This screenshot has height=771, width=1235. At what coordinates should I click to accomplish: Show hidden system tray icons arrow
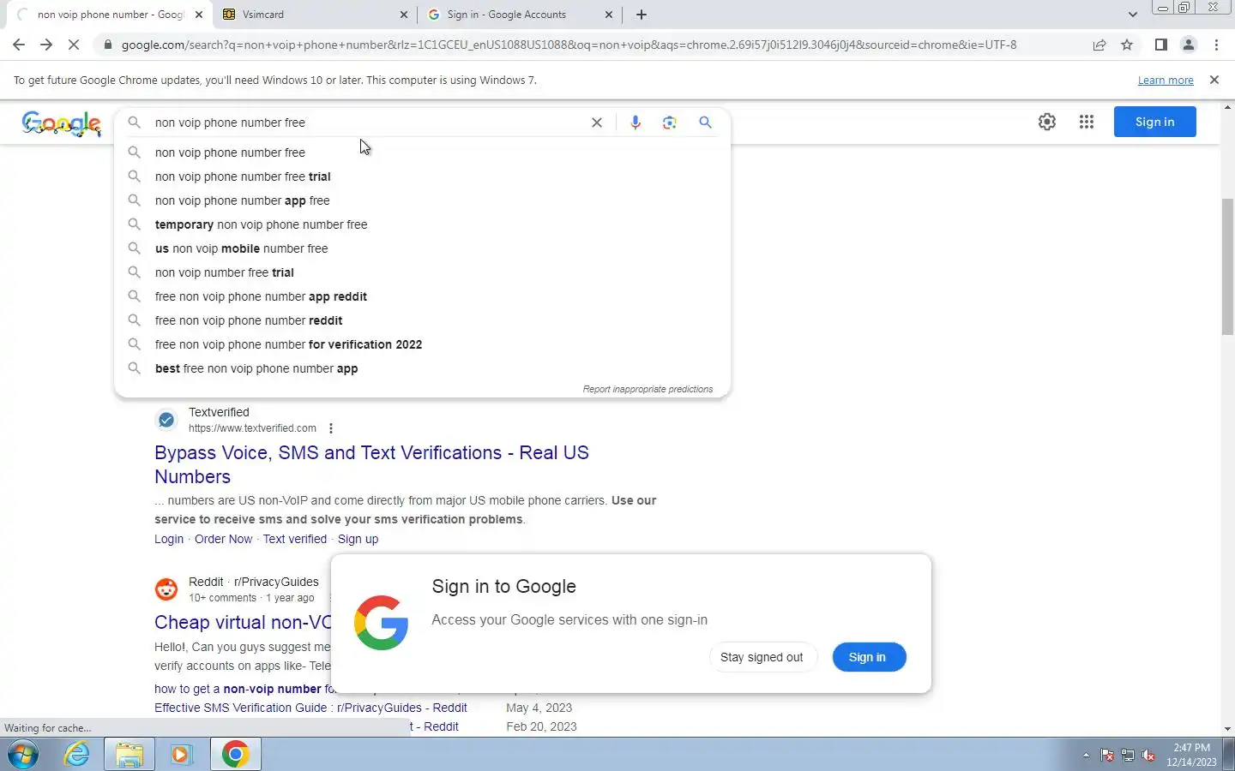(x=1086, y=756)
